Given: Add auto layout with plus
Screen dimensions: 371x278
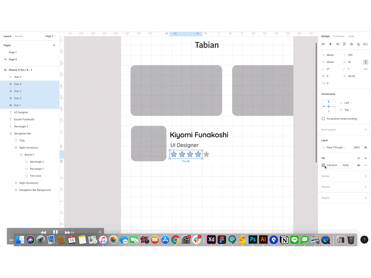Looking at the screenshot, I should (x=365, y=130).
